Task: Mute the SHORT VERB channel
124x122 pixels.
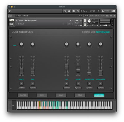Action: (x=89, y=83)
